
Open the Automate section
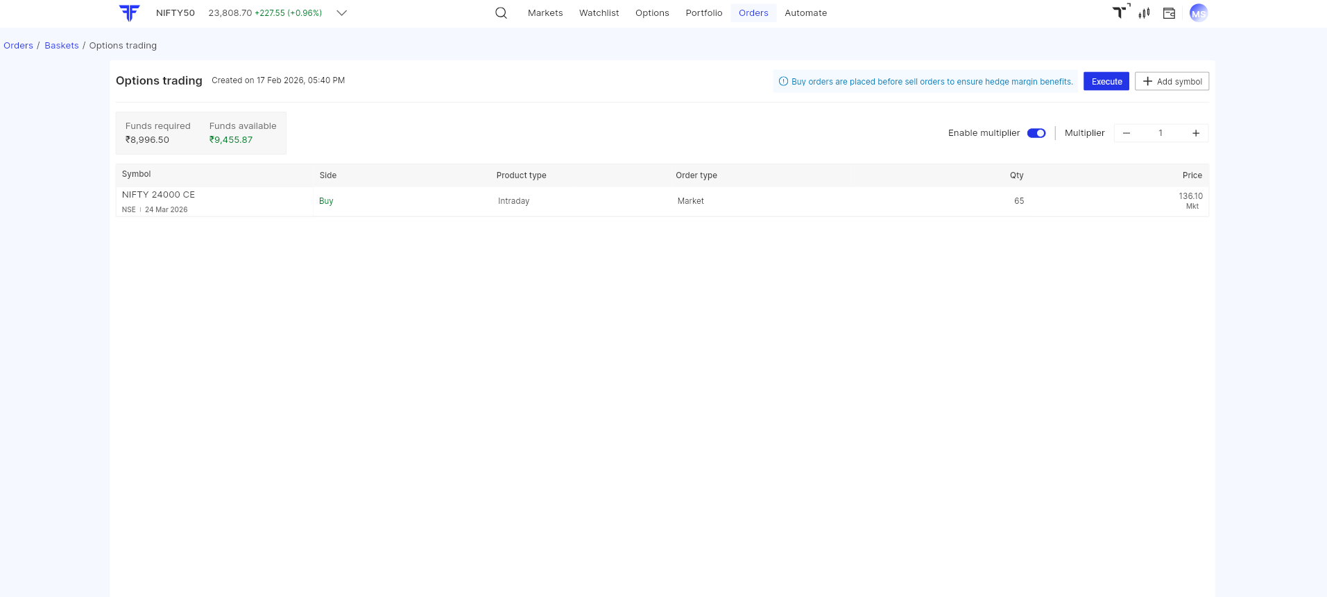pos(805,13)
